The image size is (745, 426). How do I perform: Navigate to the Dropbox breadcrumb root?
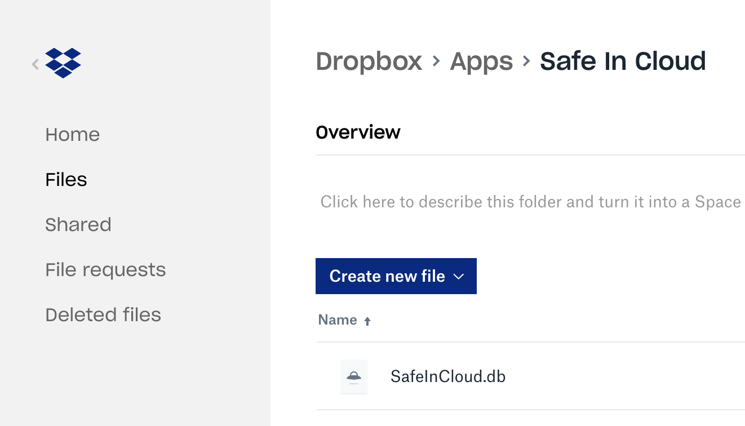(x=369, y=61)
